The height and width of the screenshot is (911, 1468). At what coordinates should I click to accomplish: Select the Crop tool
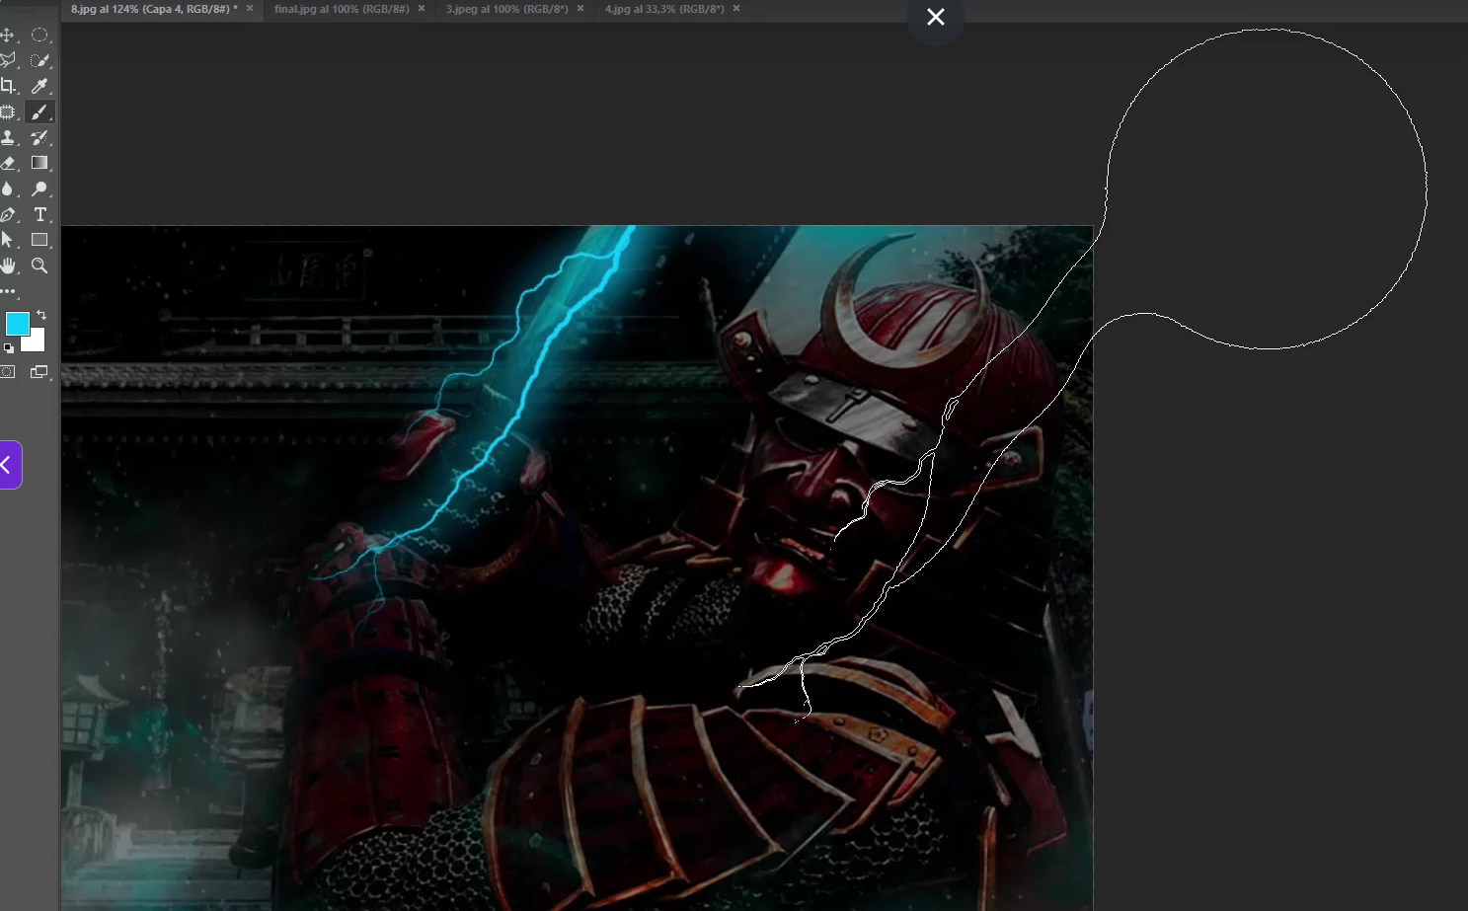pos(8,86)
